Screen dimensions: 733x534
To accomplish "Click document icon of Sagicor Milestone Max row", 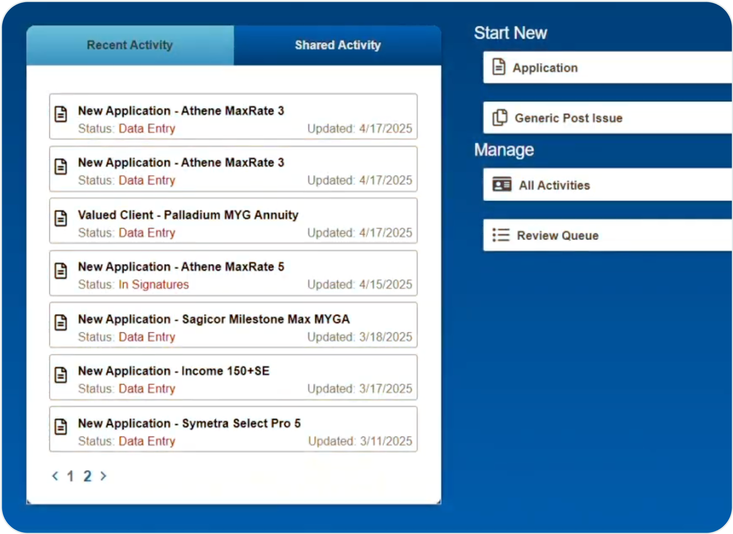I will (61, 322).
